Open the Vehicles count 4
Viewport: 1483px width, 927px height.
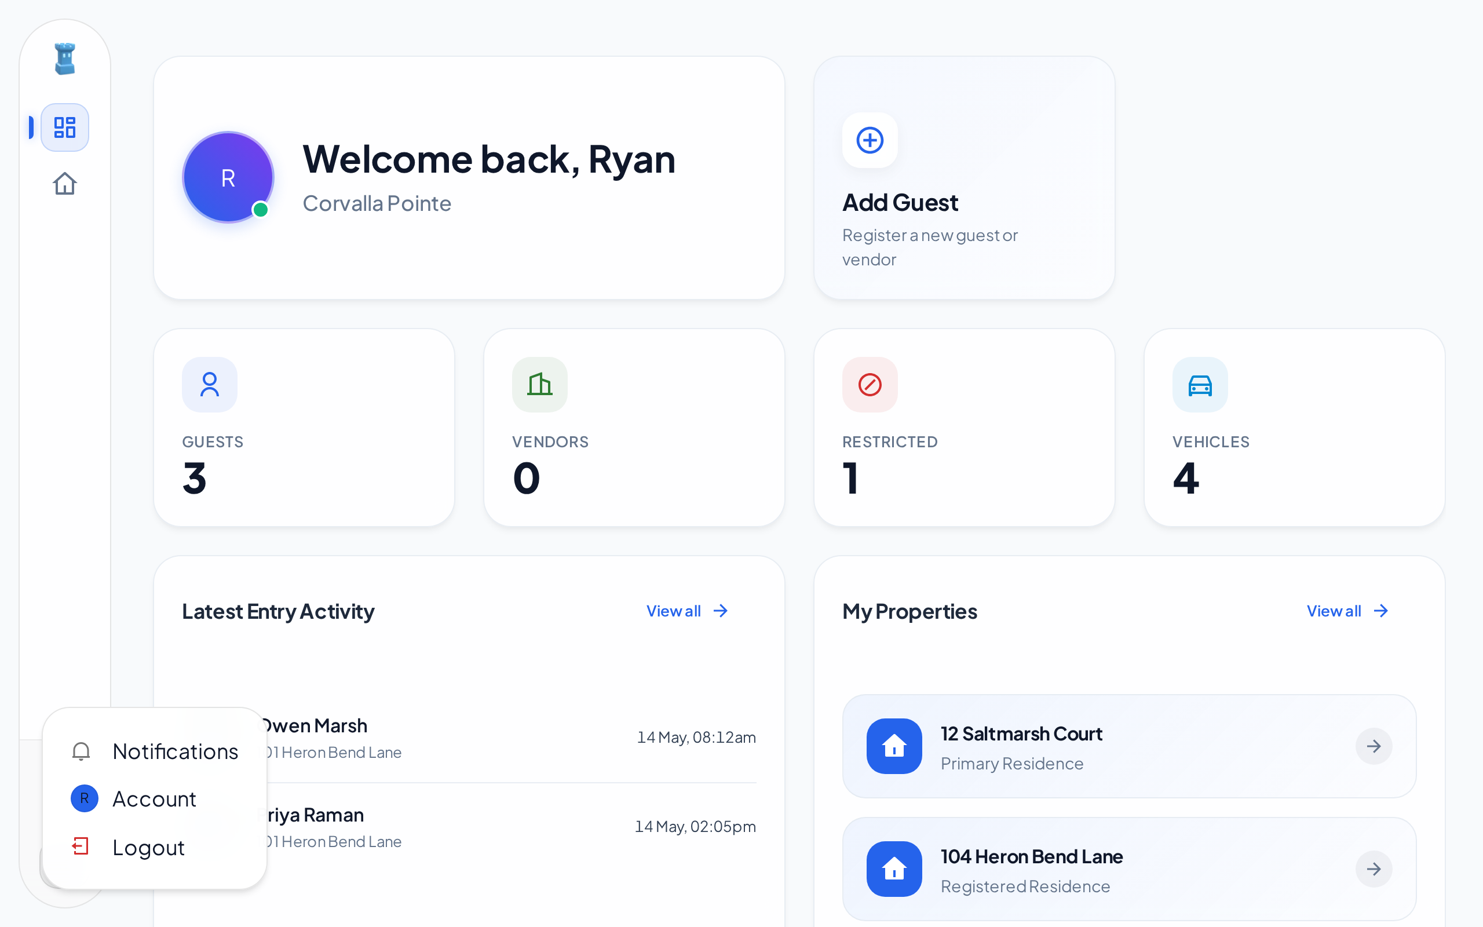pos(1186,478)
